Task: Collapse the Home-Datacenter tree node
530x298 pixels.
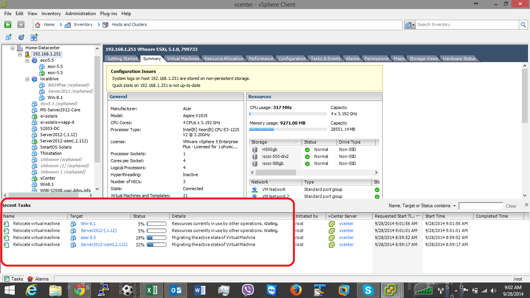Action: coord(12,48)
